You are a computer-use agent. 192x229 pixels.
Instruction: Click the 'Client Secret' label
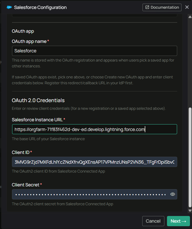pyautogui.click(x=26, y=185)
